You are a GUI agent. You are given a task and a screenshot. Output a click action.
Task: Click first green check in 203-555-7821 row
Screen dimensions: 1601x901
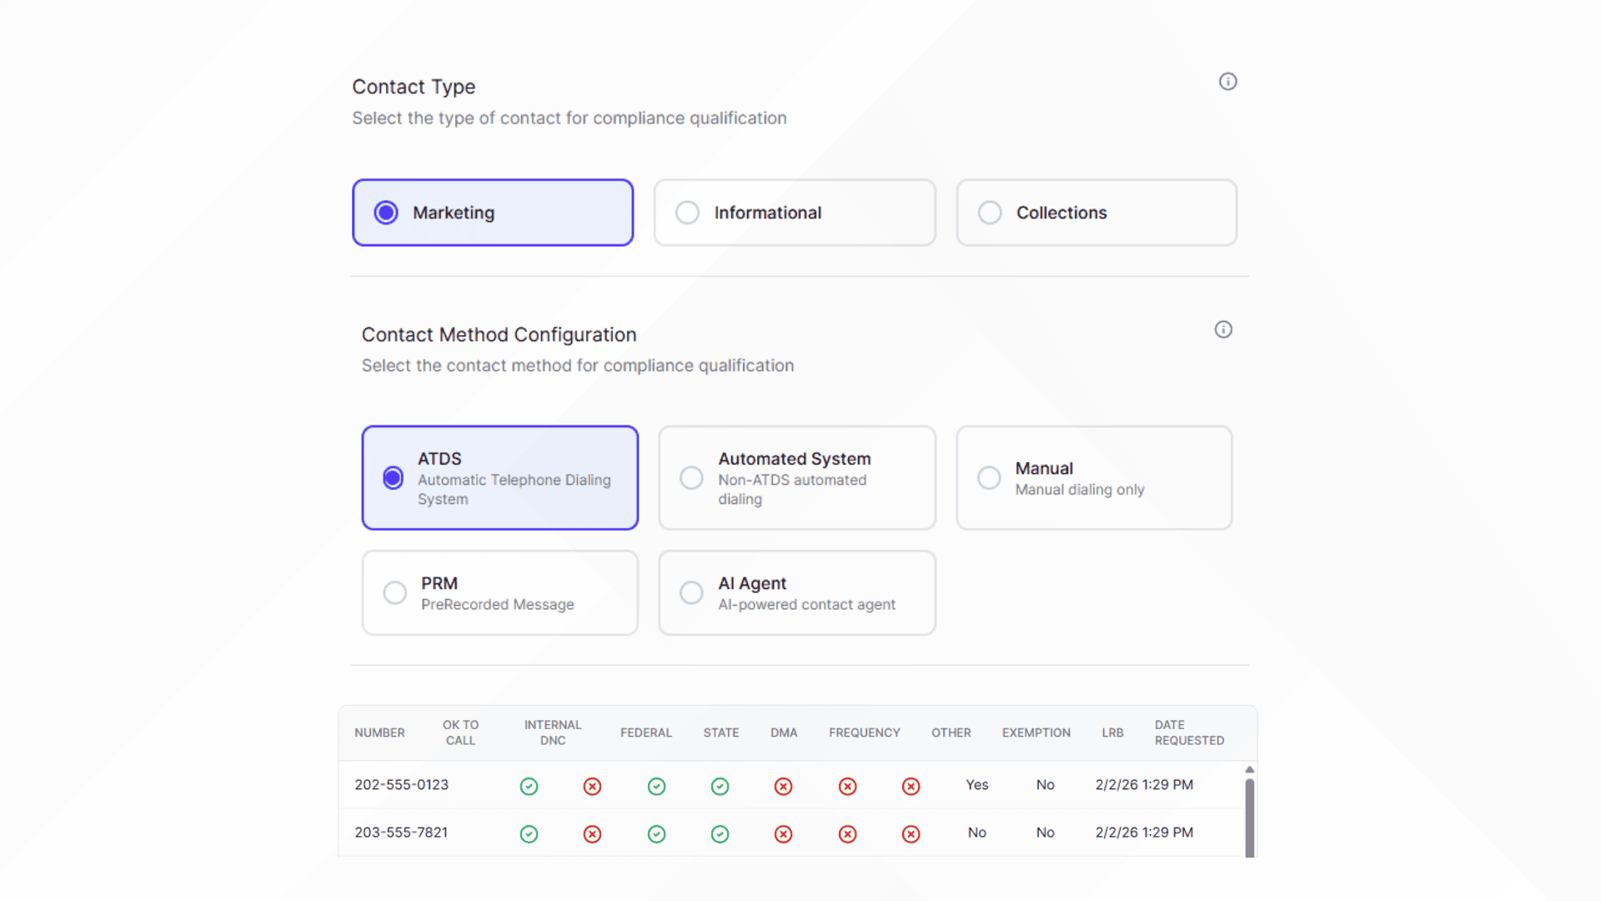coord(529,833)
